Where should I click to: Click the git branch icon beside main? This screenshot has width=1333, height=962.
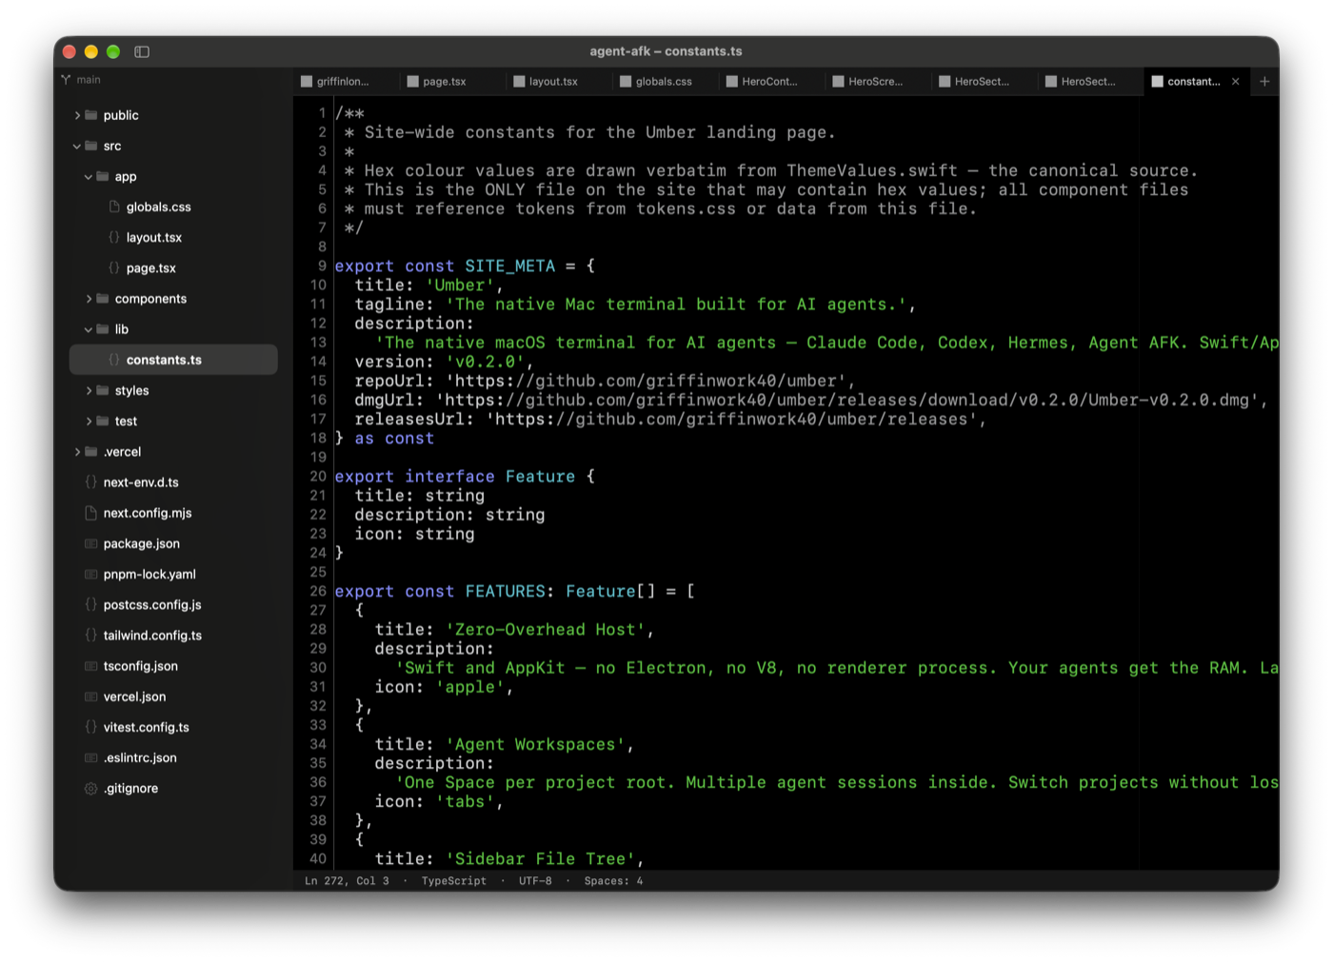click(x=66, y=80)
